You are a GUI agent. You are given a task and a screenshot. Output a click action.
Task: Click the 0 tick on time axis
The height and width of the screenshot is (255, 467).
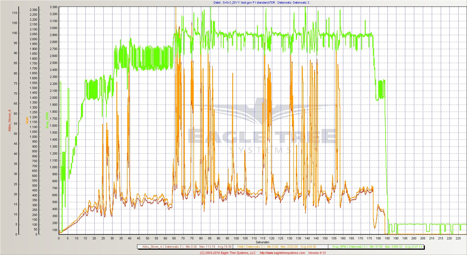pyautogui.click(x=59, y=238)
